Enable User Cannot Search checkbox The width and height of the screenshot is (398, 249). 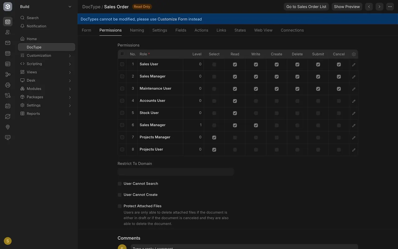(119, 184)
